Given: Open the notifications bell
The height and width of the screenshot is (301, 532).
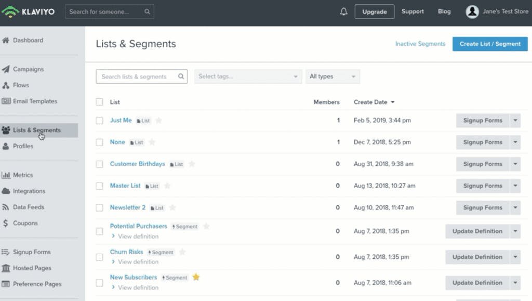Looking at the screenshot, I should [x=344, y=11].
